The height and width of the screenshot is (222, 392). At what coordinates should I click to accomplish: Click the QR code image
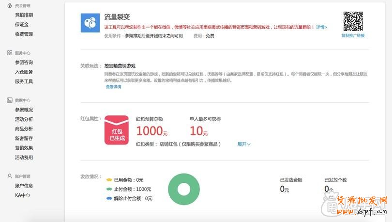click(353, 21)
